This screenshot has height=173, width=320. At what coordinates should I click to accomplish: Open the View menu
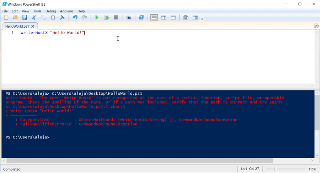[x=26, y=11]
